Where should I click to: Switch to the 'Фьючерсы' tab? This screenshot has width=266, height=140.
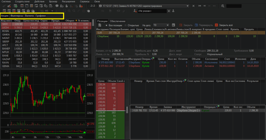point(17,16)
